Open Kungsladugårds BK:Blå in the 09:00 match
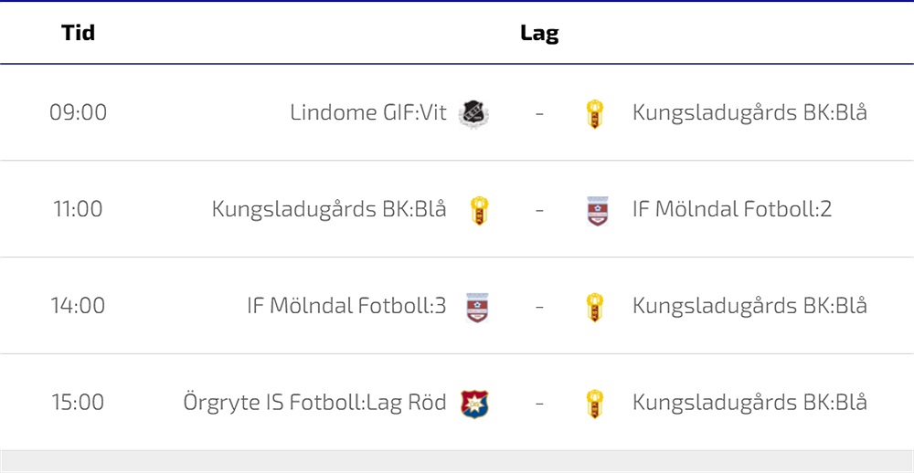This screenshot has width=914, height=473. pos(749,112)
